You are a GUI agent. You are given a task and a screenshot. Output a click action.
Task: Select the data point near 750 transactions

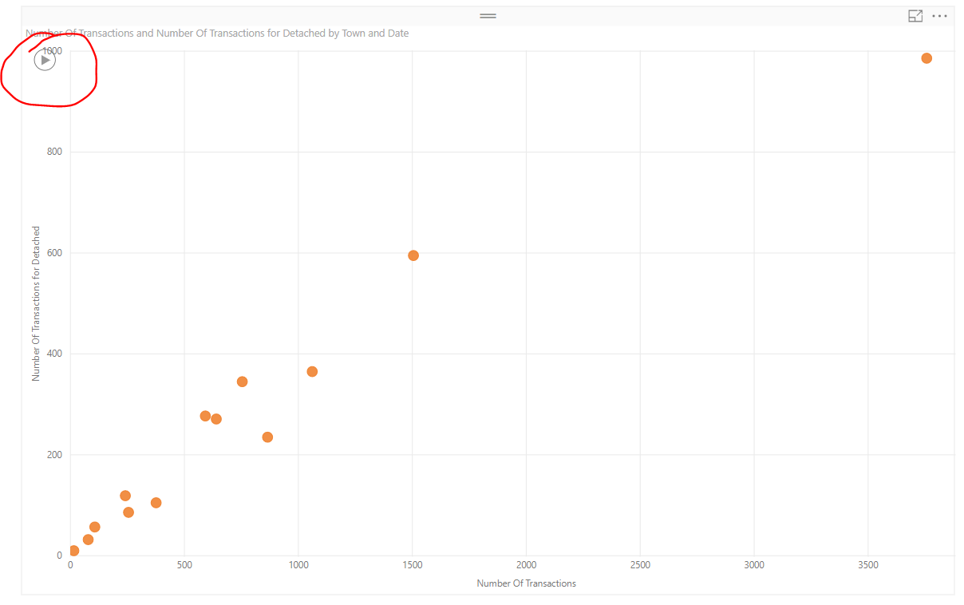[x=243, y=382]
